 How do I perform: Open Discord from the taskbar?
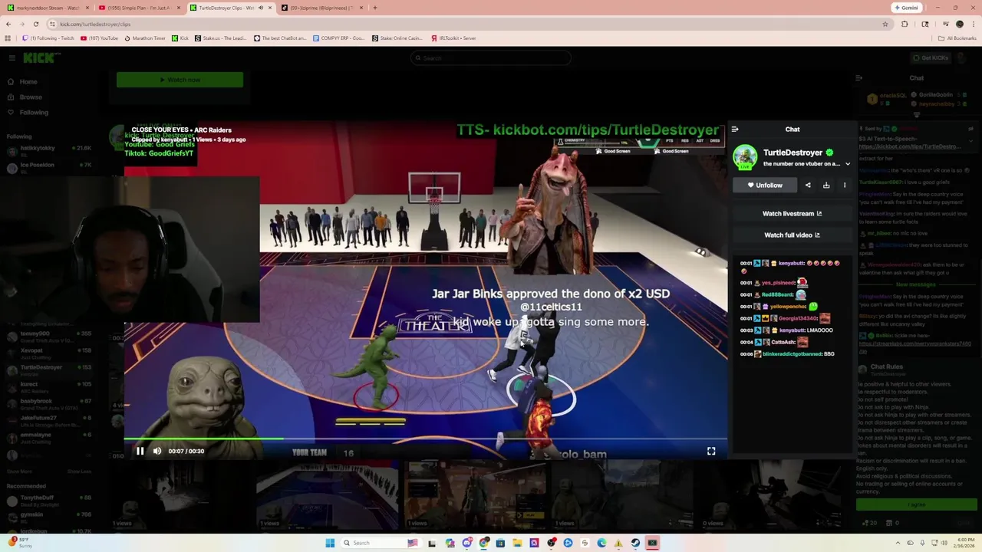[466, 543]
